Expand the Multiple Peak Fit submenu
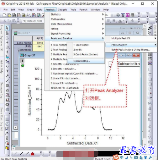 131,38
